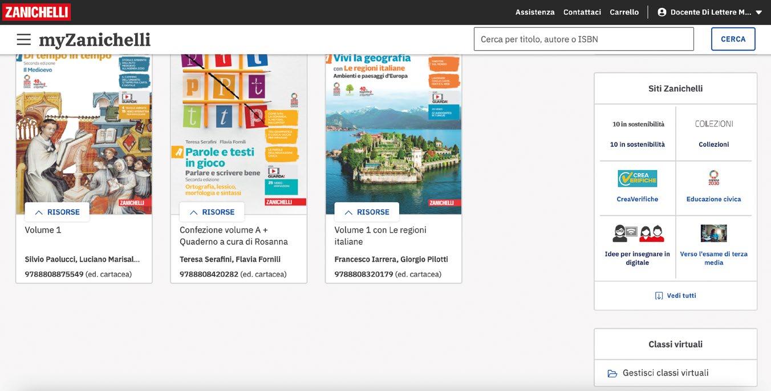Click authors Silvio Paolucci, Luciano Marisal...
The image size is (771, 391).
(82, 260)
